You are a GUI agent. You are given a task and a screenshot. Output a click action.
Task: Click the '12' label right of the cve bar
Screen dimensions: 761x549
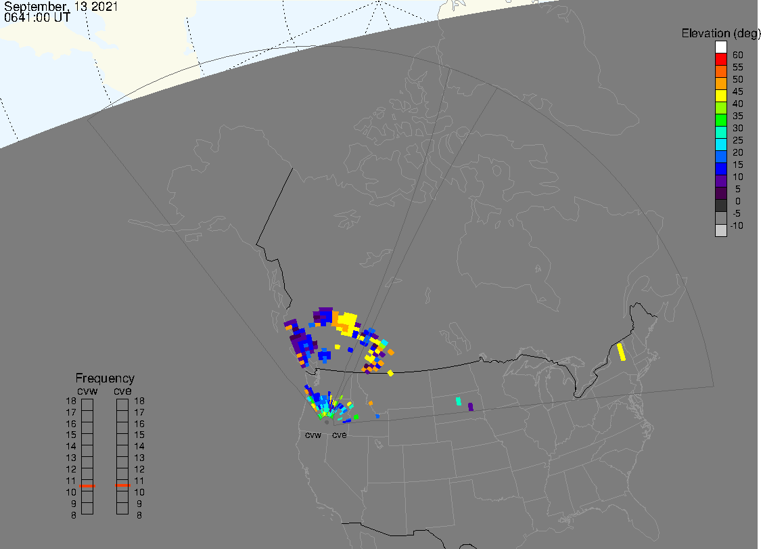tap(139, 469)
